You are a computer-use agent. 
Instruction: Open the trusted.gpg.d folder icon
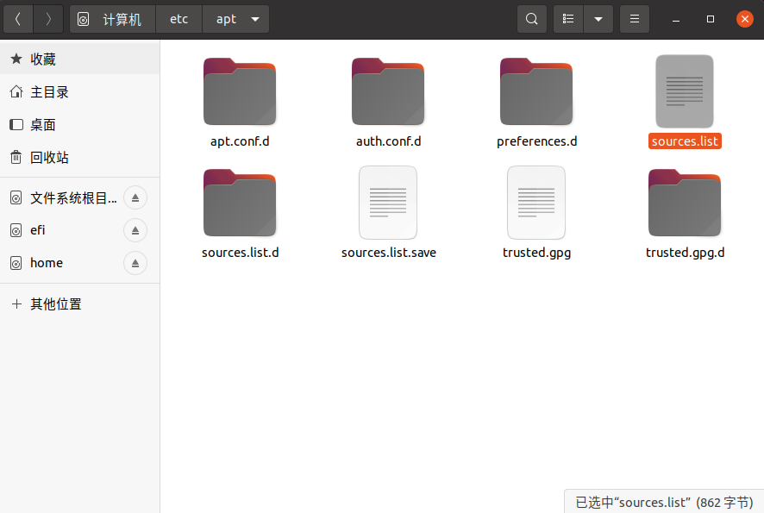685,203
